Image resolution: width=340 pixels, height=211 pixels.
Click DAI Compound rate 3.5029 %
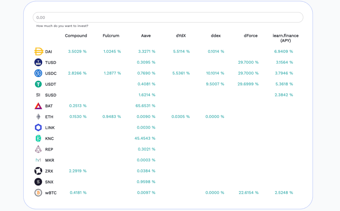coord(77,51)
